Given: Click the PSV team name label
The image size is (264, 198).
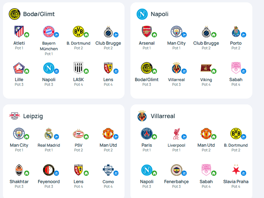Looking at the screenshot, I should [79, 145].
